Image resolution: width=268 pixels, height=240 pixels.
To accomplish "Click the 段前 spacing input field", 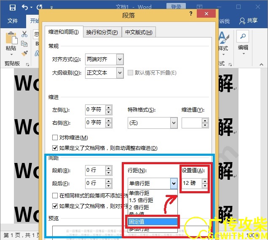I will pyautogui.click(x=95, y=170).
